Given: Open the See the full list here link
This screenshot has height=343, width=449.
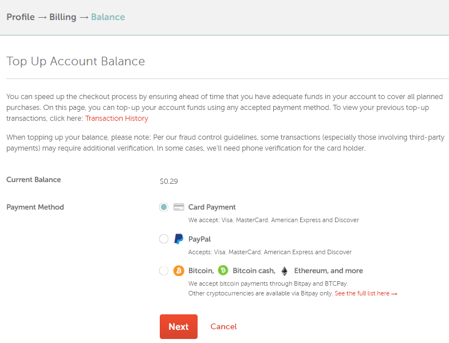Looking at the screenshot, I should coord(365,293).
